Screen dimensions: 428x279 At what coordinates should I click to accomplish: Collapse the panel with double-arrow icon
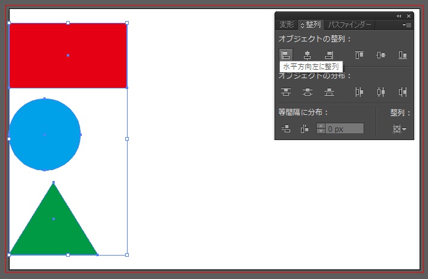[399, 16]
